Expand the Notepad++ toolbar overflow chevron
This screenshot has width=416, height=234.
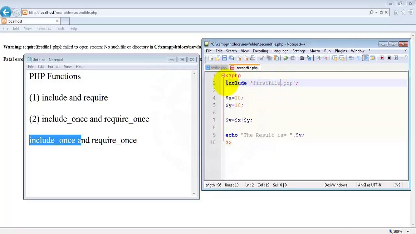tap(406, 57)
